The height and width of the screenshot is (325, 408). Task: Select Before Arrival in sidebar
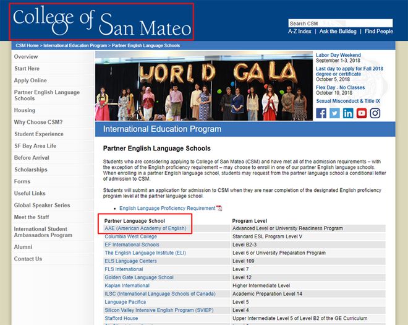click(x=32, y=158)
